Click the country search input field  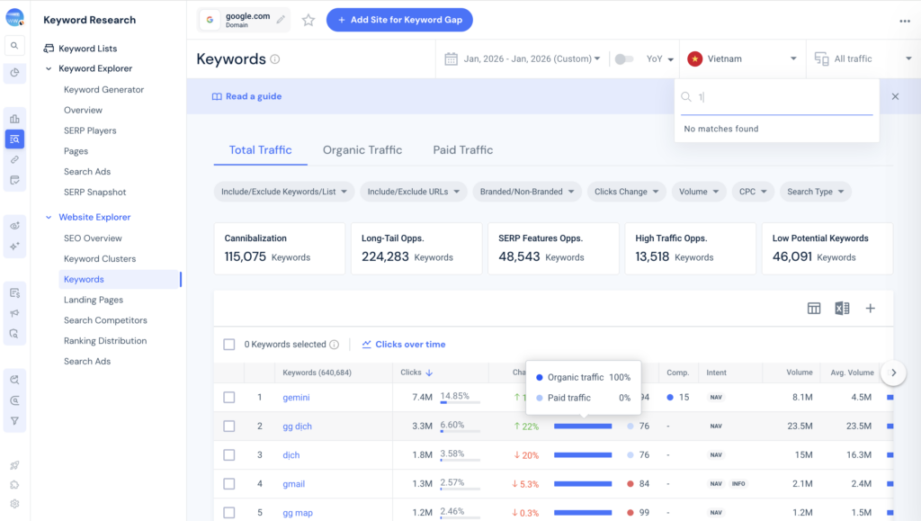[782, 97]
